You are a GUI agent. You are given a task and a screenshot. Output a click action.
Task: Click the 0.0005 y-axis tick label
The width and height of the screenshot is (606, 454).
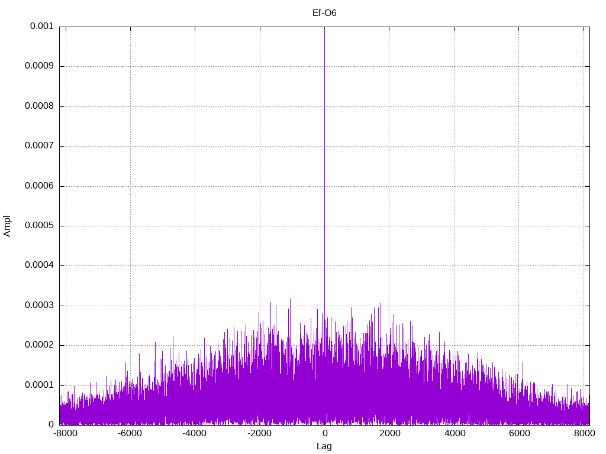39,226
